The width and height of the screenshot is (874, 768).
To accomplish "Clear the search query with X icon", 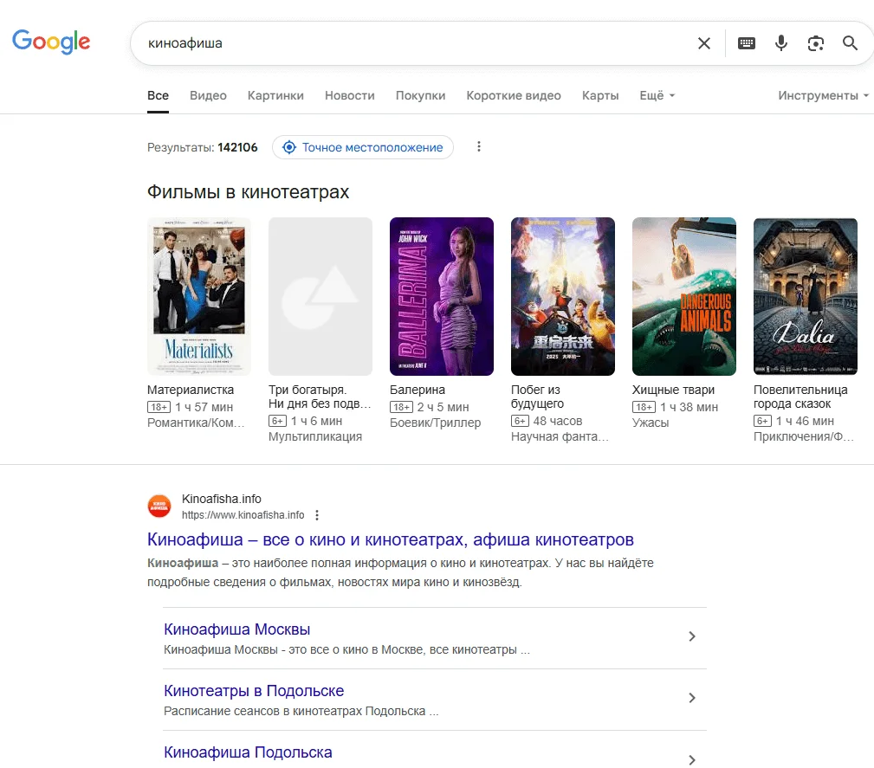I will [x=704, y=43].
